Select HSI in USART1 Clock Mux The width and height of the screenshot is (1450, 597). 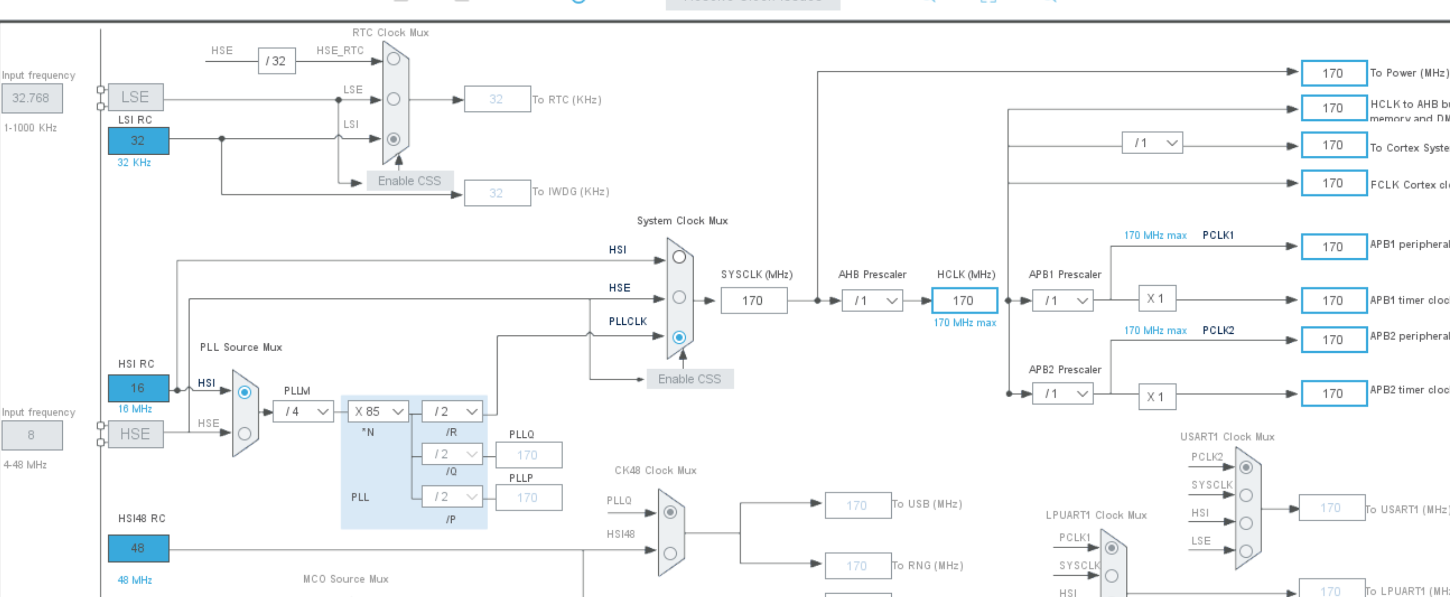click(x=1246, y=523)
